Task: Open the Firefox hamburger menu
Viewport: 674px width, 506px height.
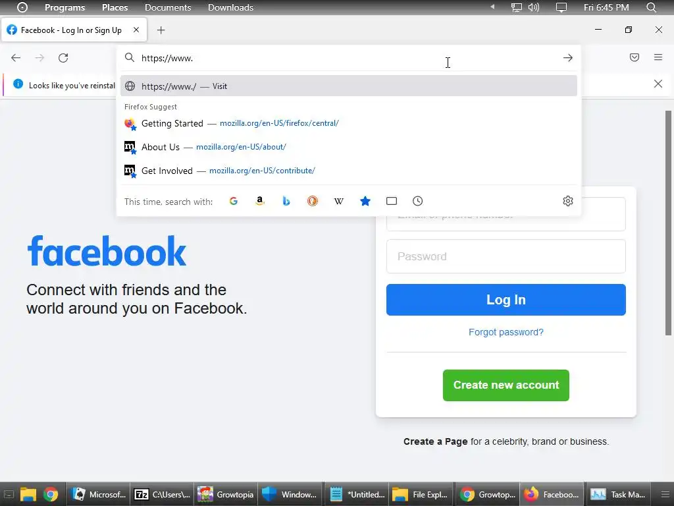Action: (x=658, y=57)
